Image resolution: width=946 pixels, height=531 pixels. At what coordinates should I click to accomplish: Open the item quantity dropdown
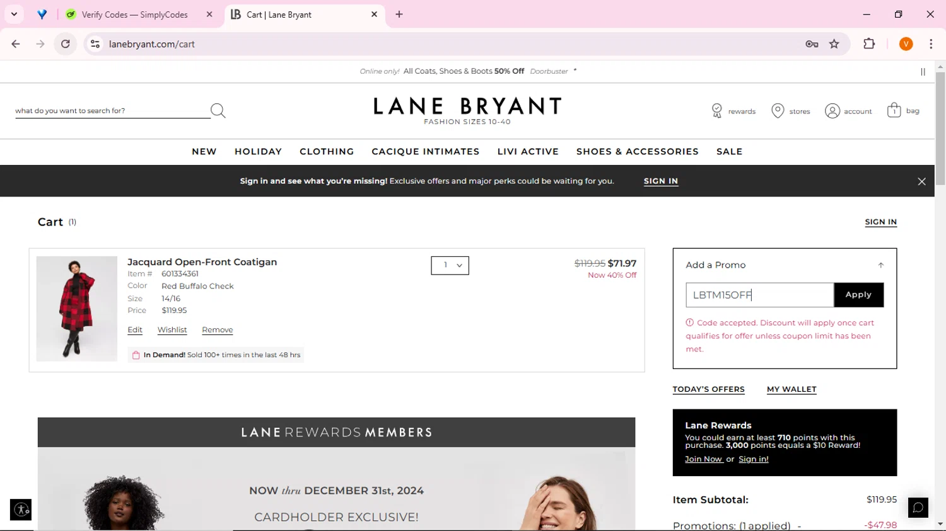pos(450,265)
